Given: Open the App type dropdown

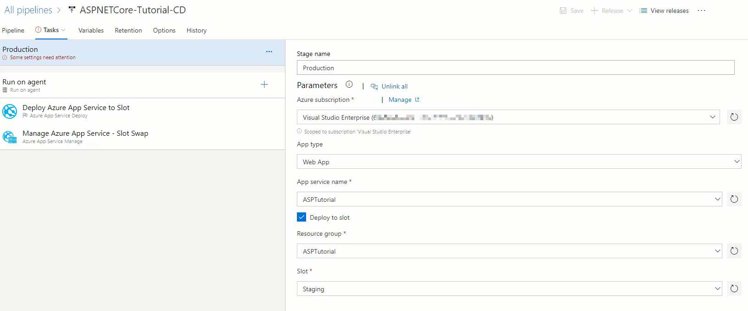Looking at the screenshot, I should coord(736,161).
